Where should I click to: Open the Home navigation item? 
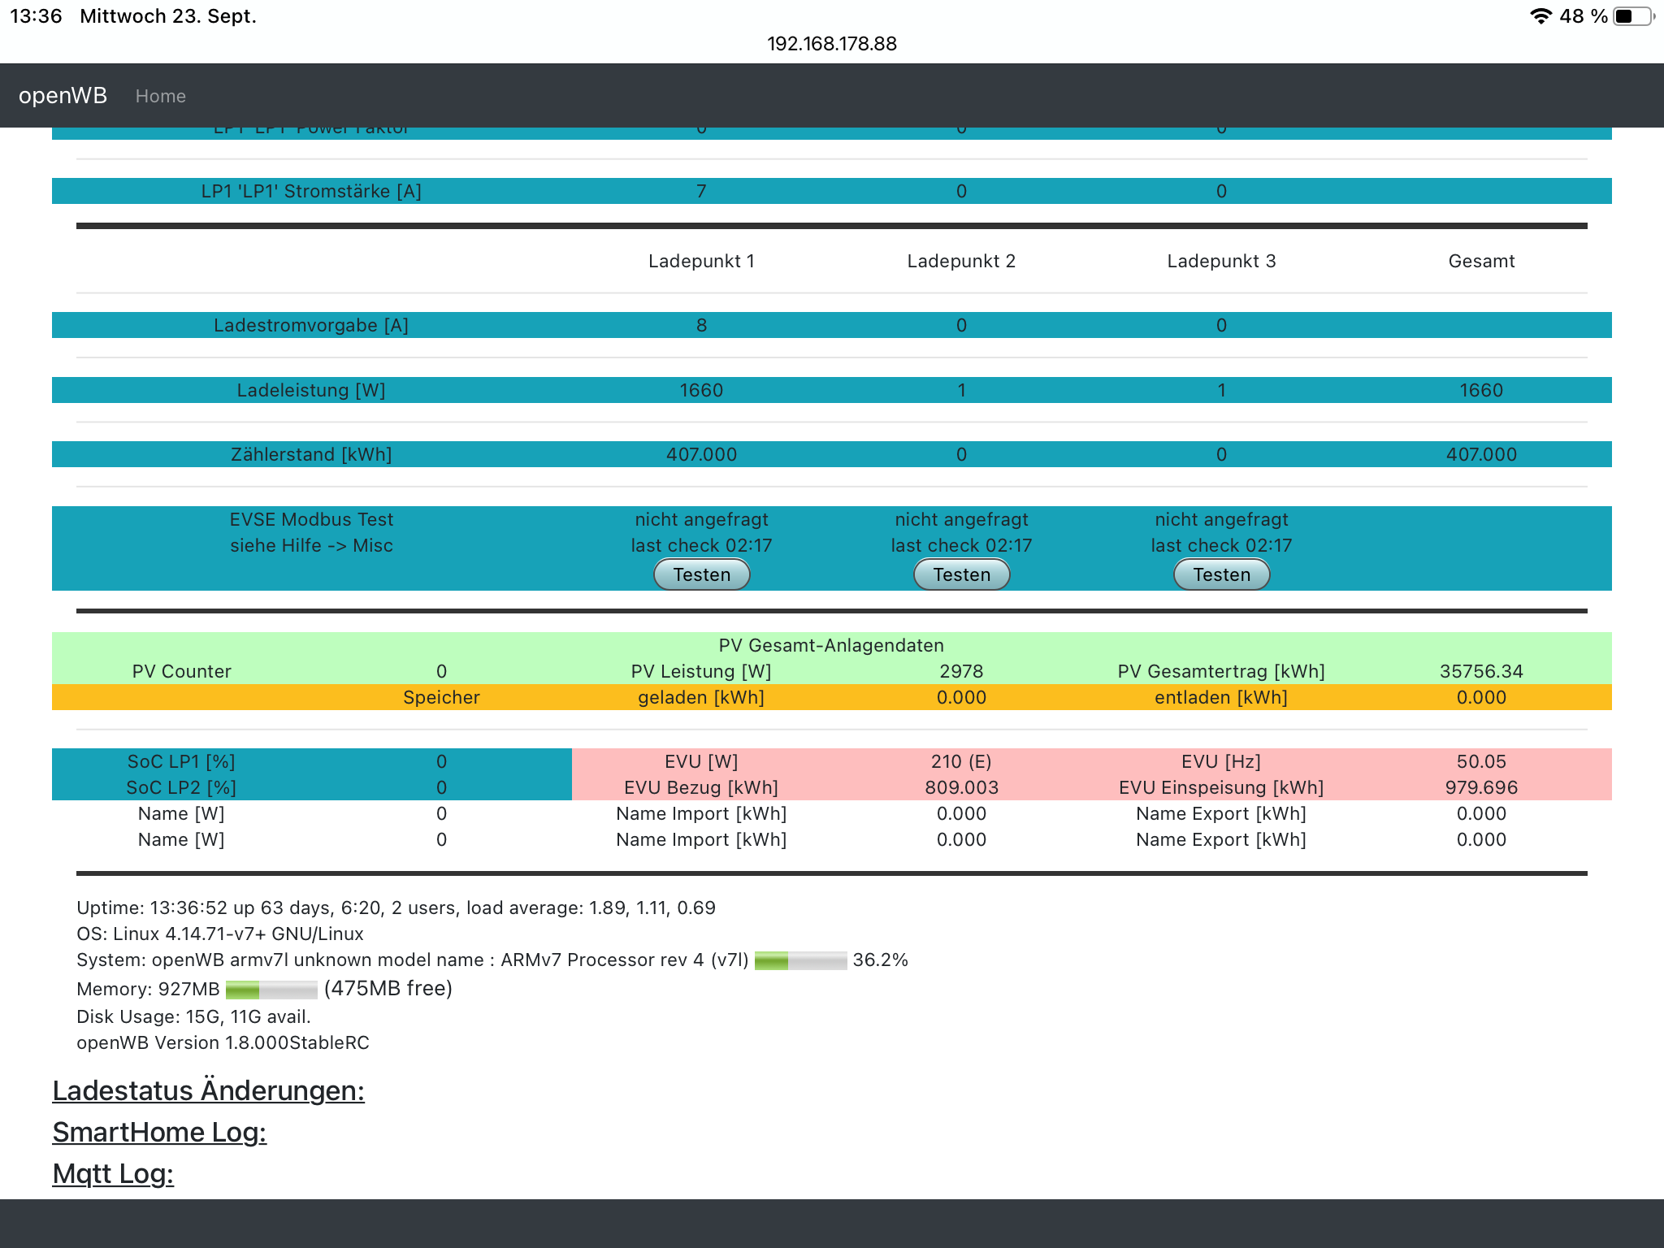pos(160,96)
